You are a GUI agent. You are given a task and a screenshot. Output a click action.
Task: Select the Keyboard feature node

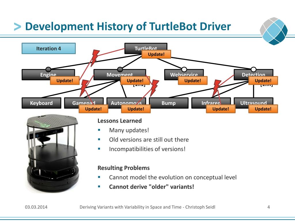(x=41, y=103)
